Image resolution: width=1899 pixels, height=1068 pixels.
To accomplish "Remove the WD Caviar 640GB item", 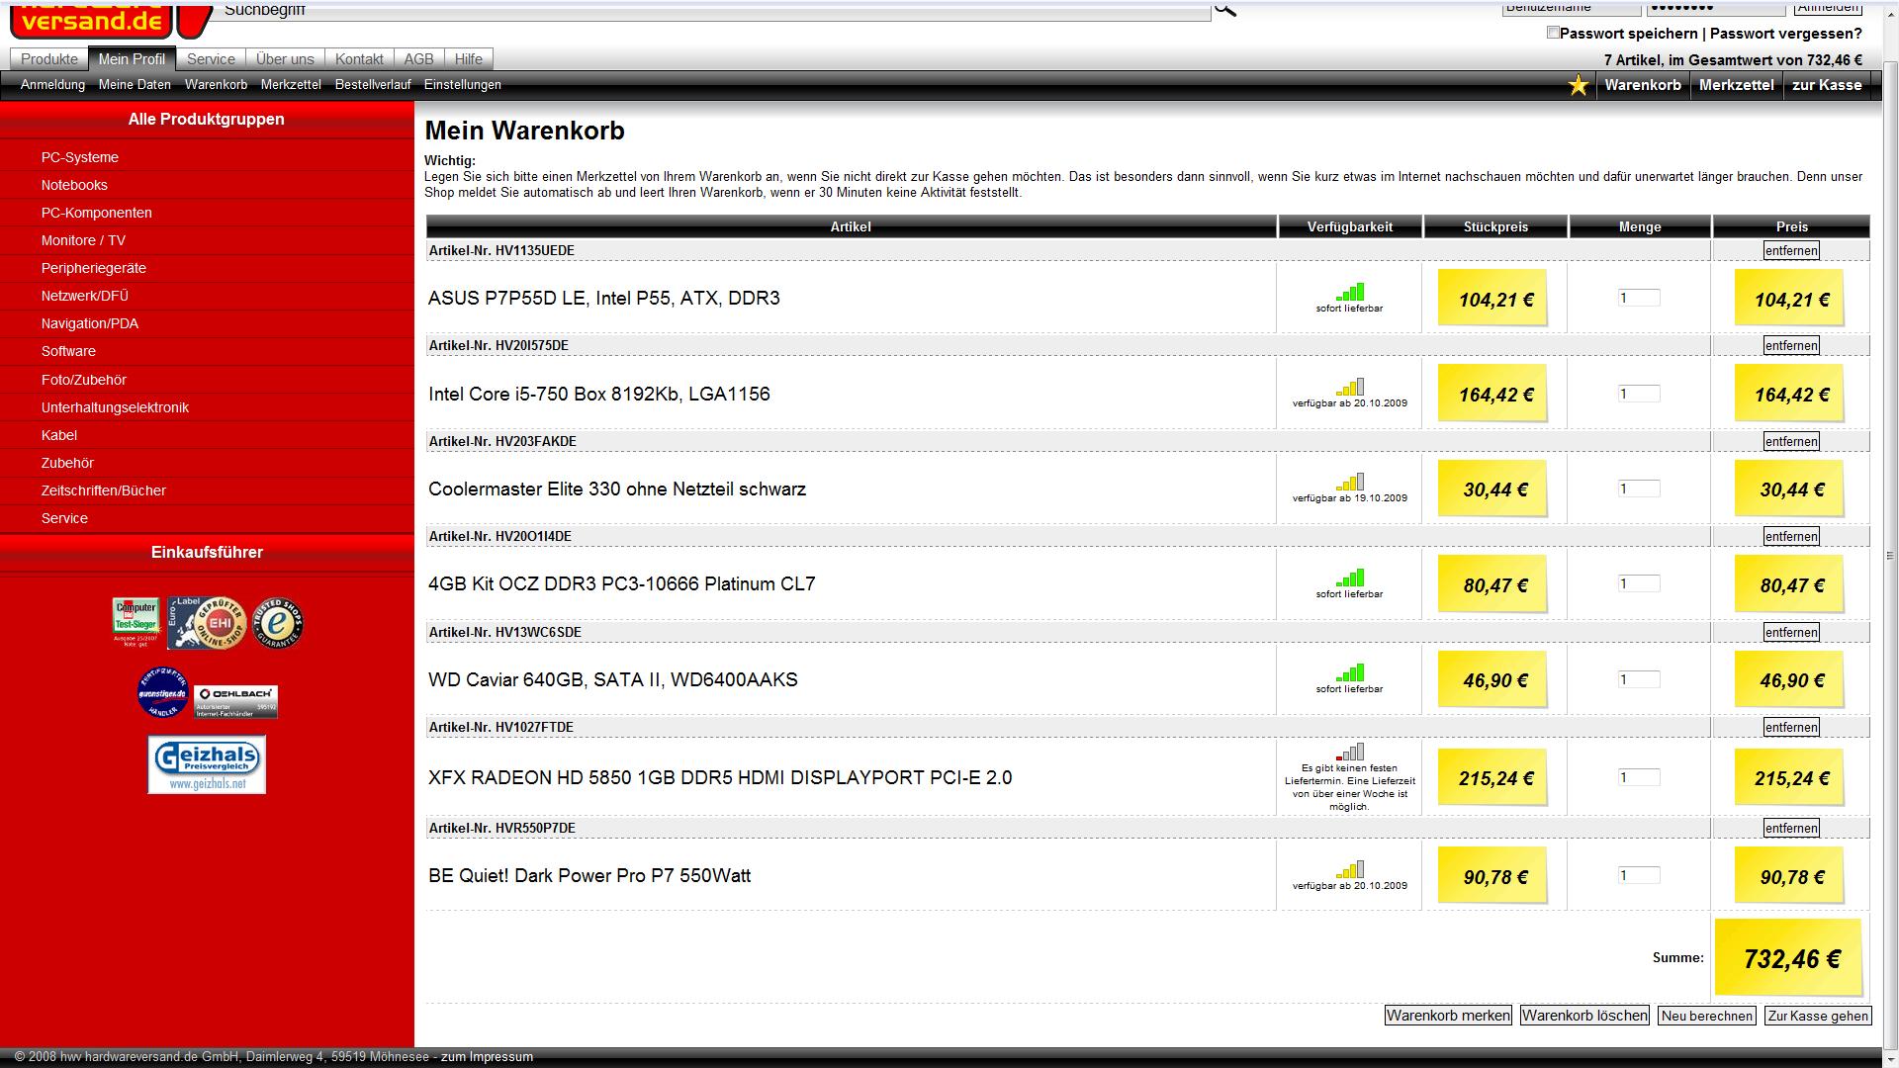I will point(1791,633).
